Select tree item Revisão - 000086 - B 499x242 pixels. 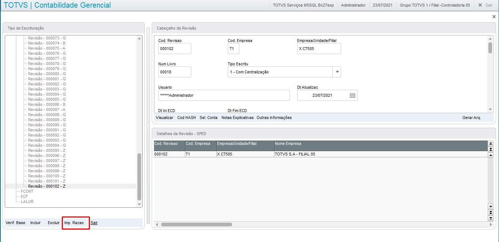47,104
